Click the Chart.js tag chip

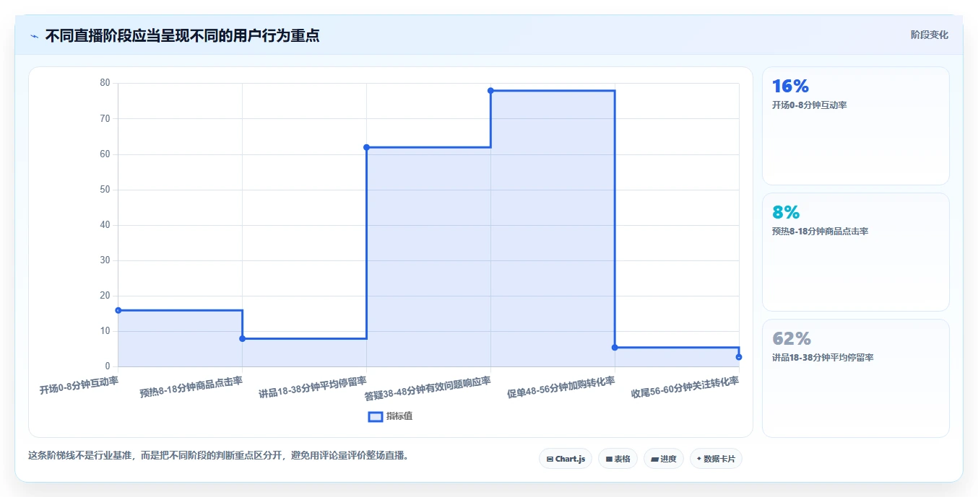click(x=566, y=459)
